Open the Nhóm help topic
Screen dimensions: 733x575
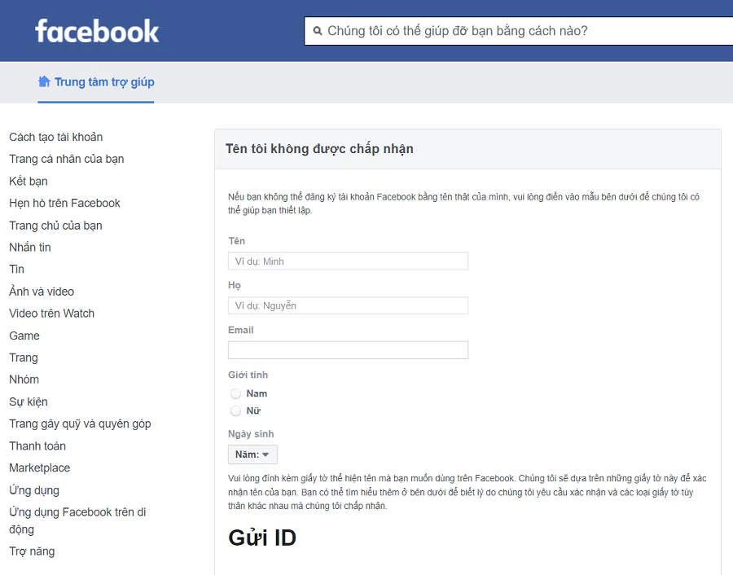point(24,380)
